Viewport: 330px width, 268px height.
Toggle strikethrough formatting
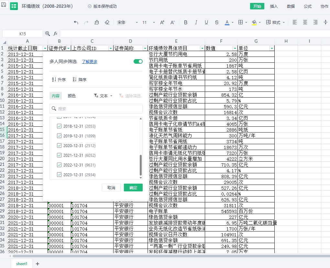[216, 22]
